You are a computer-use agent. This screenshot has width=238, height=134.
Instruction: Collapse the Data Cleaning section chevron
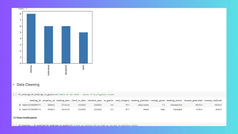coord(14,85)
